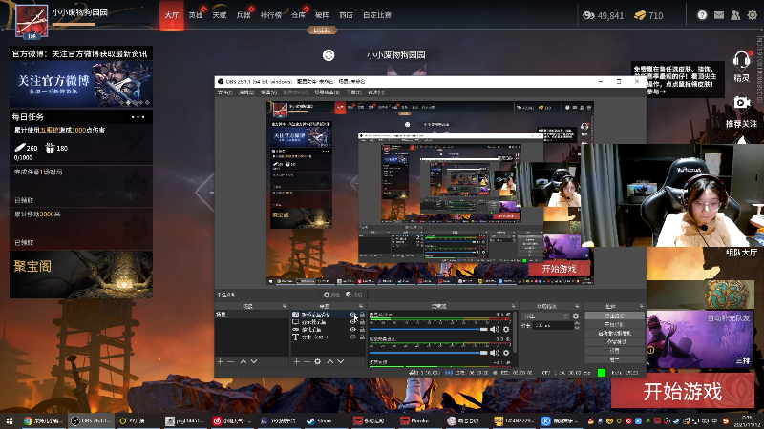Pop out the scenes dock panel
The height and width of the screenshot is (429, 764).
(x=285, y=306)
